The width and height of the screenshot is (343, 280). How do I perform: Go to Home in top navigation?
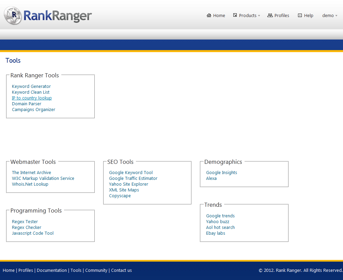[219, 16]
